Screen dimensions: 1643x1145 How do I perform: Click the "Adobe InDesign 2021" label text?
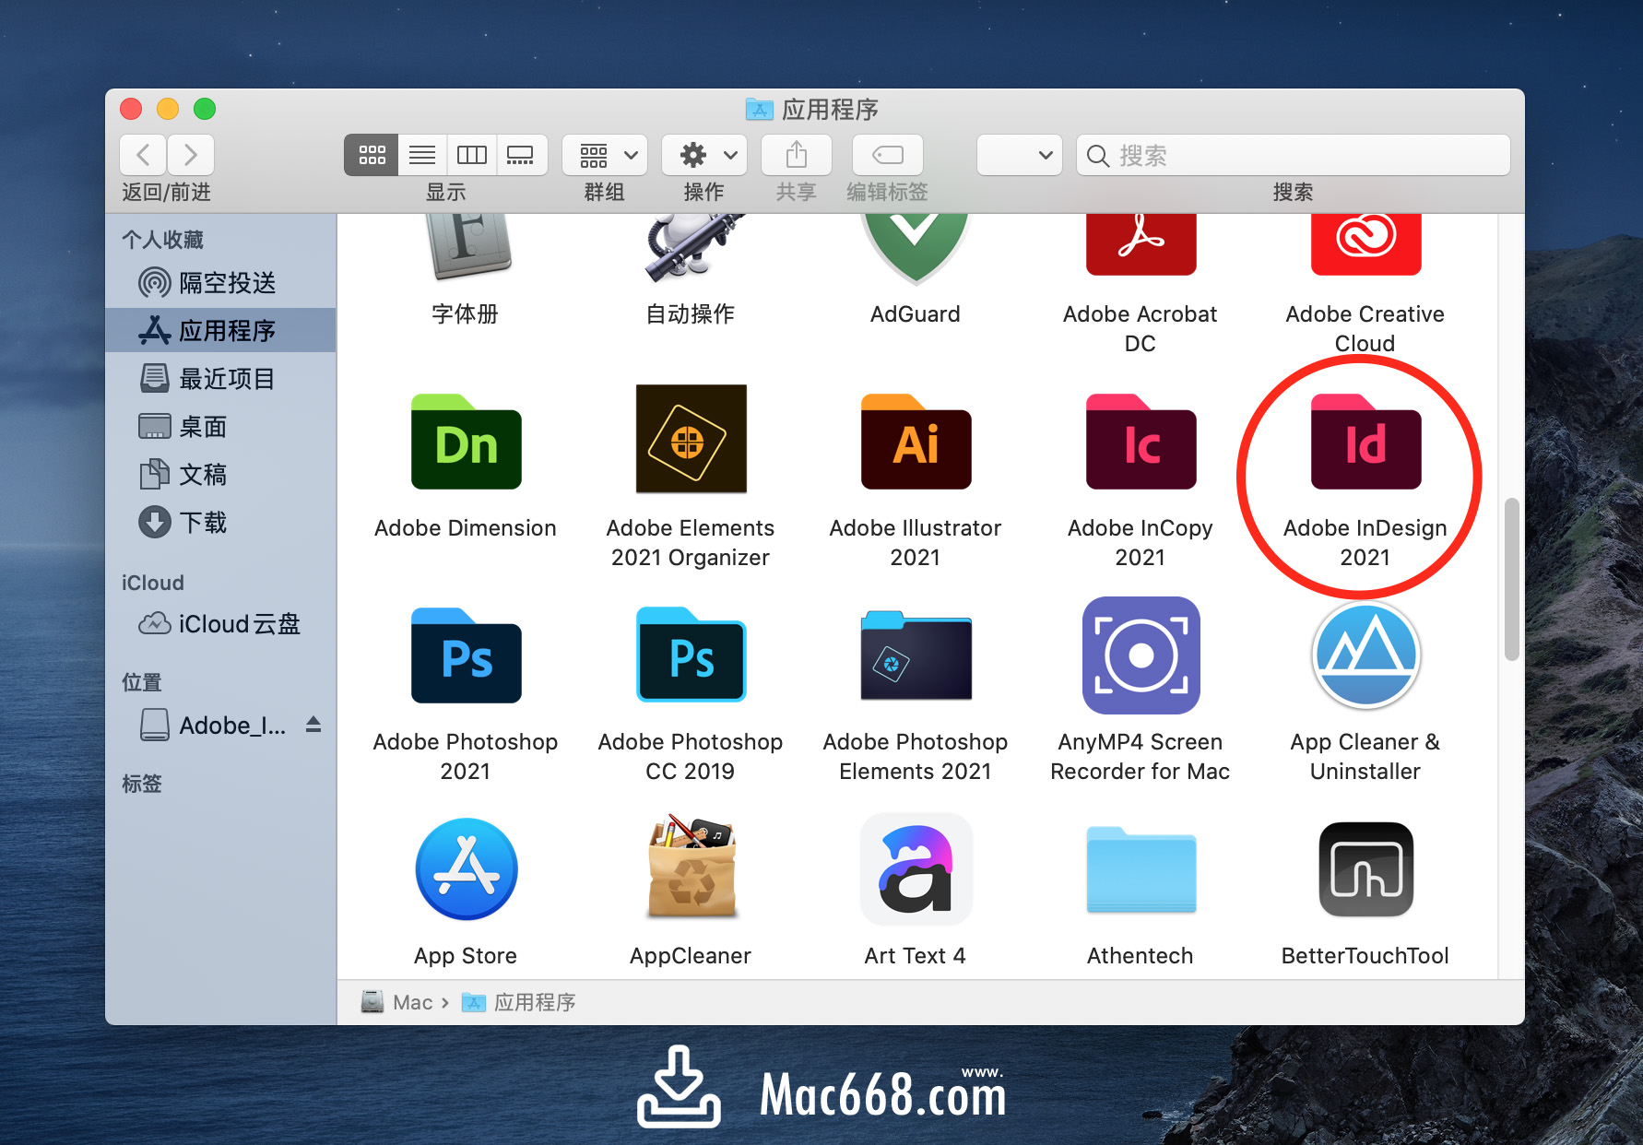tap(1365, 542)
